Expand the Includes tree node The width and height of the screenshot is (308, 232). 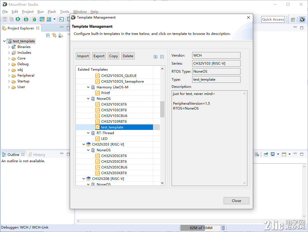[x=9, y=53]
